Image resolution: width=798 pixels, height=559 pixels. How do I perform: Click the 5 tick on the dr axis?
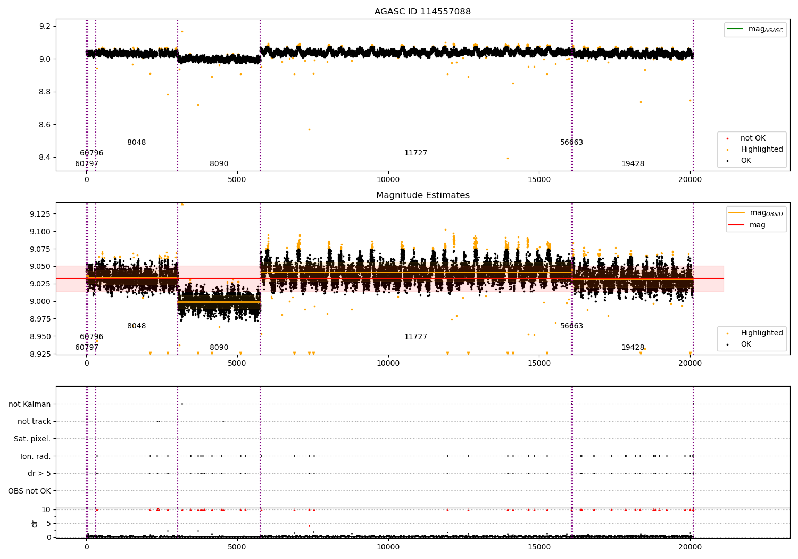pyautogui.click(x=48, y=523)
